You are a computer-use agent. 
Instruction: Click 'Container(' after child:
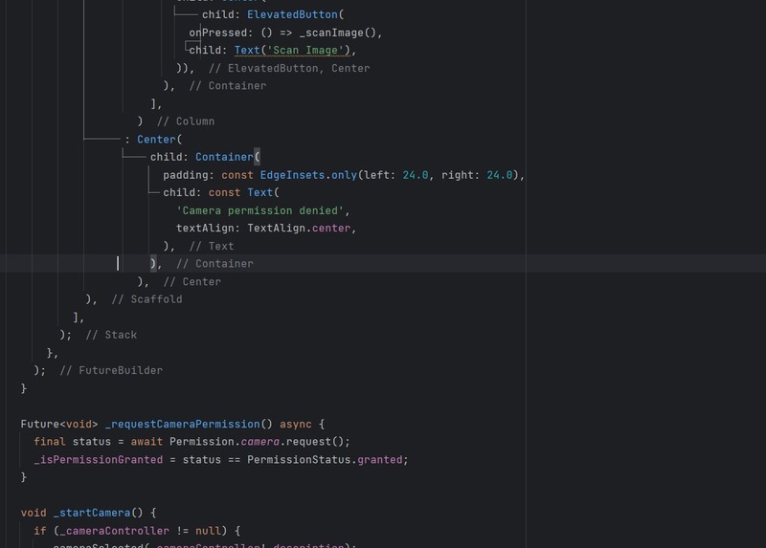pos(228,157)
